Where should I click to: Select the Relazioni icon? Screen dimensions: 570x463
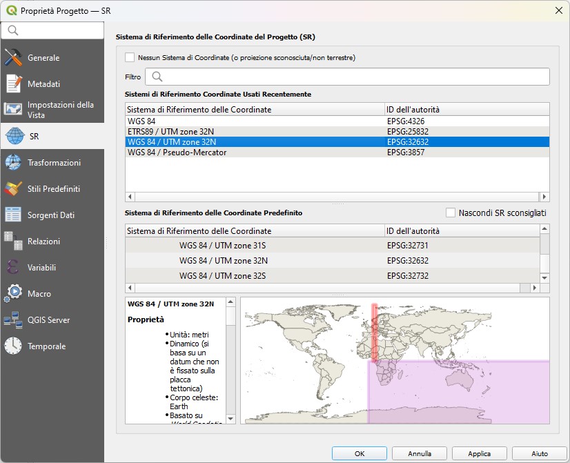14,242
